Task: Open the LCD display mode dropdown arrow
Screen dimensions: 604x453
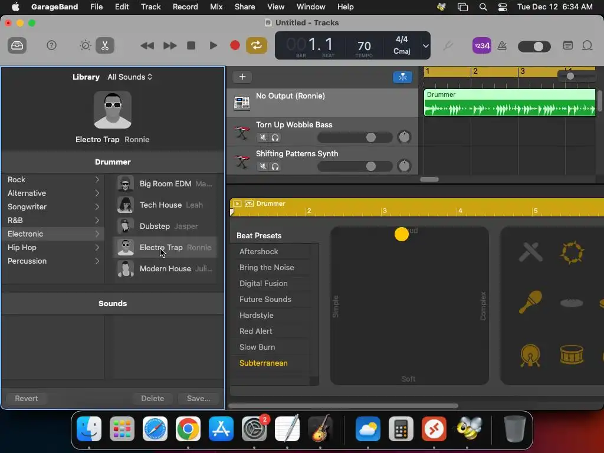Action: point(425,46)
